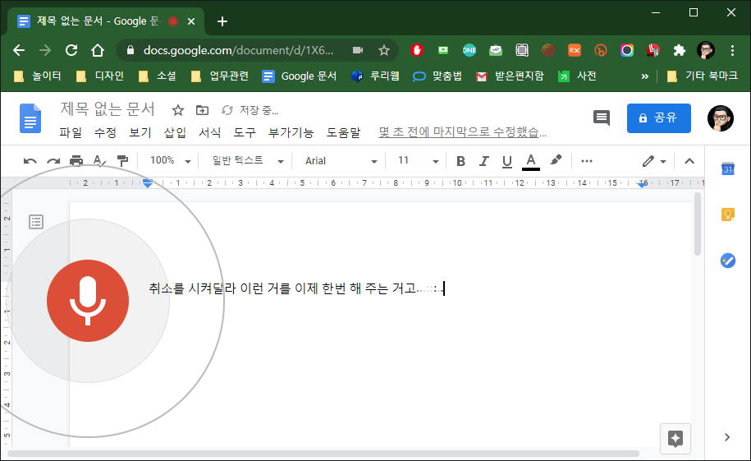Click the 공유 share button
Screen dimensions: 751x461
click(x=659, y=118)
